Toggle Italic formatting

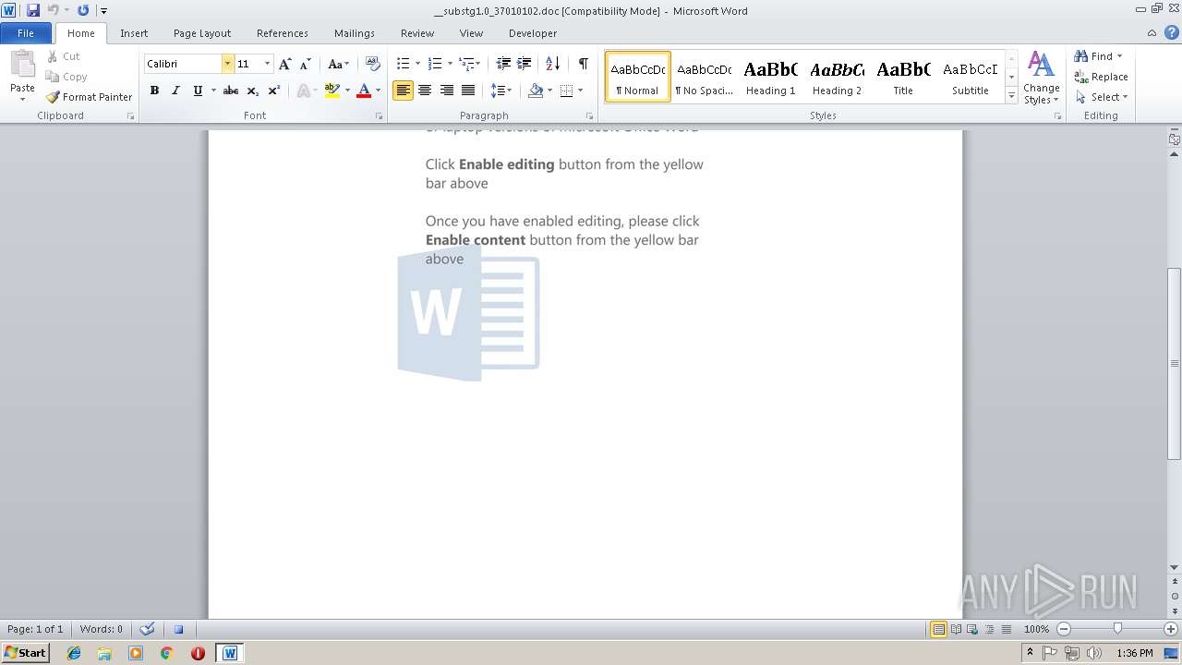tap(175, 91)
